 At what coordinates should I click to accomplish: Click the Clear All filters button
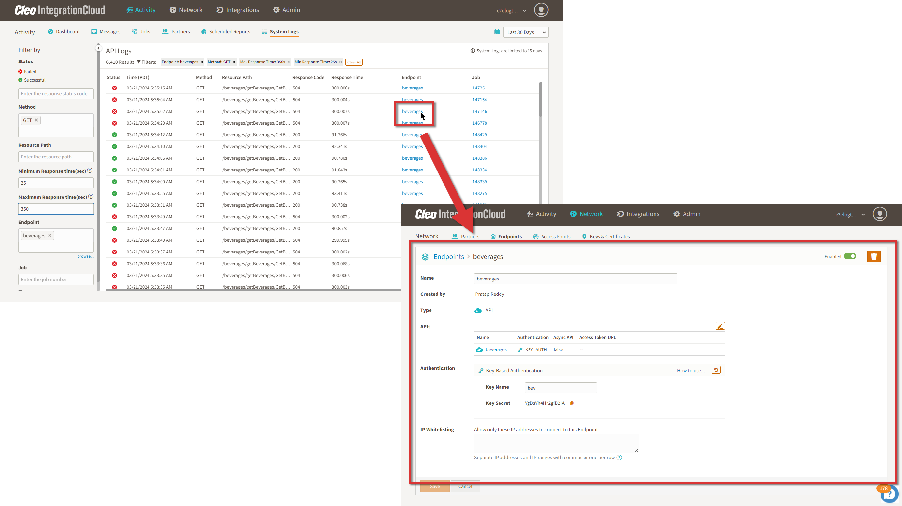coord(354,62)
